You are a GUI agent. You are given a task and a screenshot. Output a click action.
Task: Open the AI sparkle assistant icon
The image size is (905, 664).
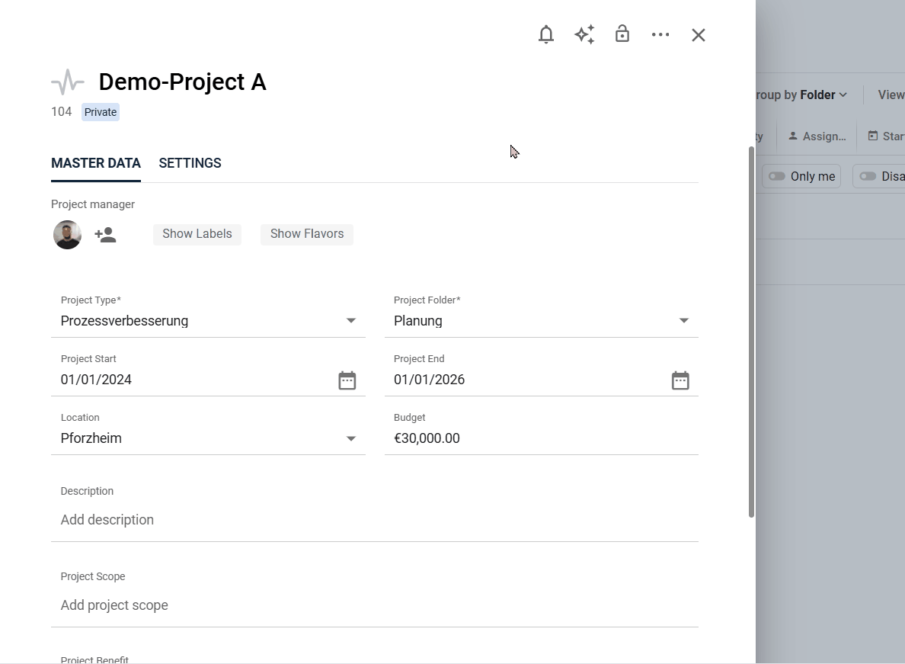coord(584,35)
